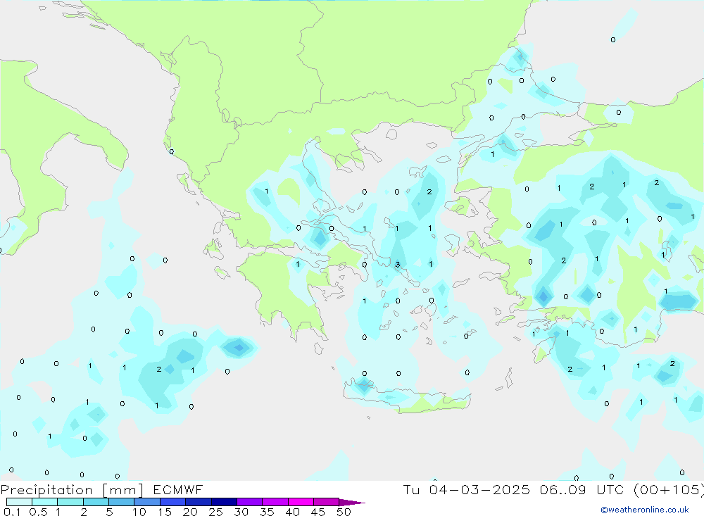The width and height of the screenshot is (704, 516).
Task: Select the 0.5–1 mm legend color swatch
Action: click(44, 502)
